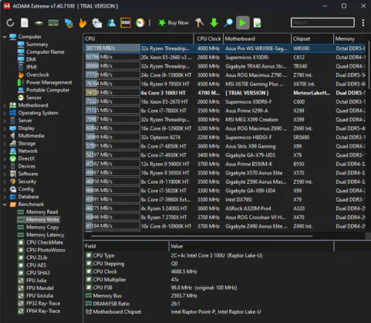Click the Refresh toolbar icon

[x=10, y=23]
